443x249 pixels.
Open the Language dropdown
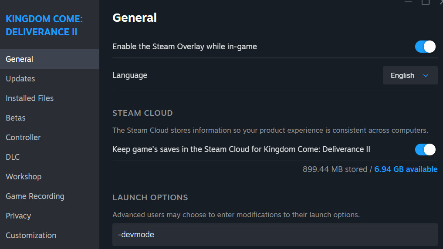click(410, 76)
